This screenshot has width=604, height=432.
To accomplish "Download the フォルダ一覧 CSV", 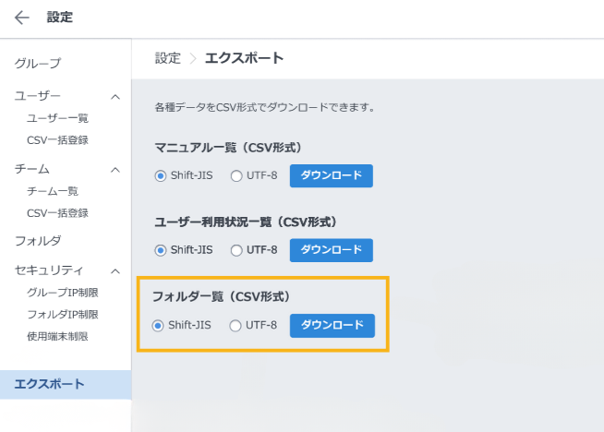I will (x=332, y=325).
